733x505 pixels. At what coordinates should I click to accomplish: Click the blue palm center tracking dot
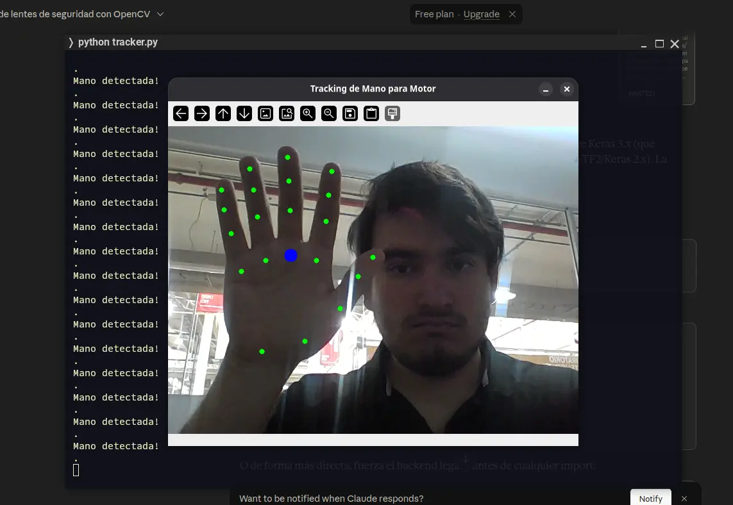pyautogui.click(x=291, y=256)
